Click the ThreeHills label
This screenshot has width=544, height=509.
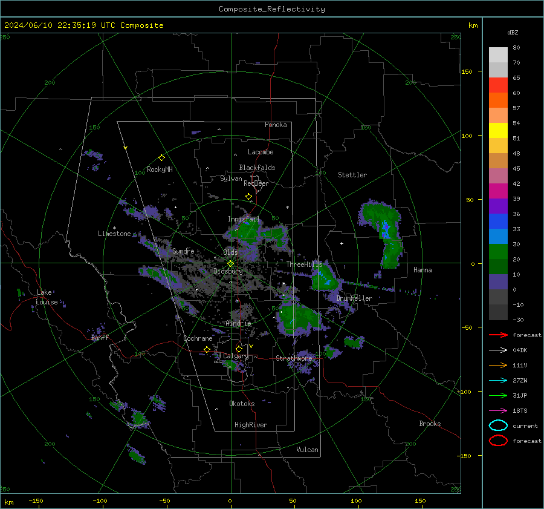304,264
